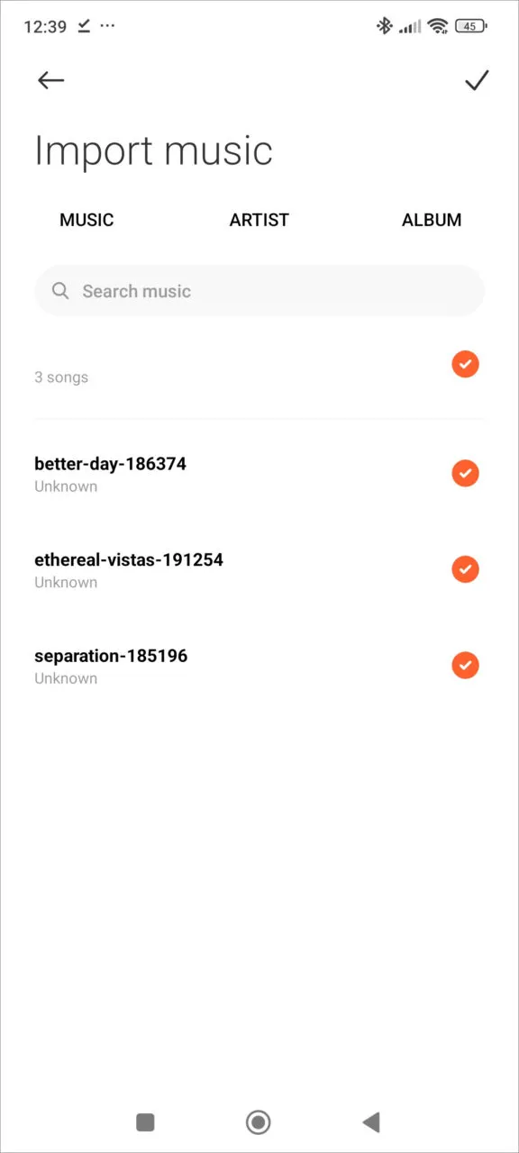Click the Wi-Fi icon in the status bar
The height and width of the screenshot is (1153, 519).
click(439, 26)
